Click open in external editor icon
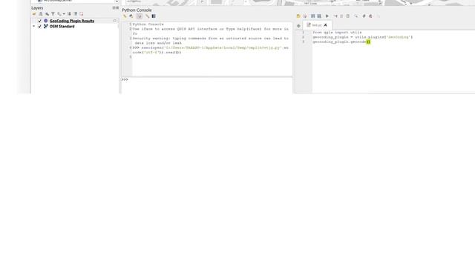The image size is (475, 267). click(305, 16)
